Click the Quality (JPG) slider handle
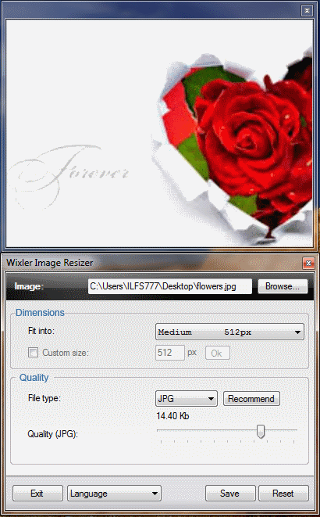Screen dimensions: 320x517 click(261, 431)
